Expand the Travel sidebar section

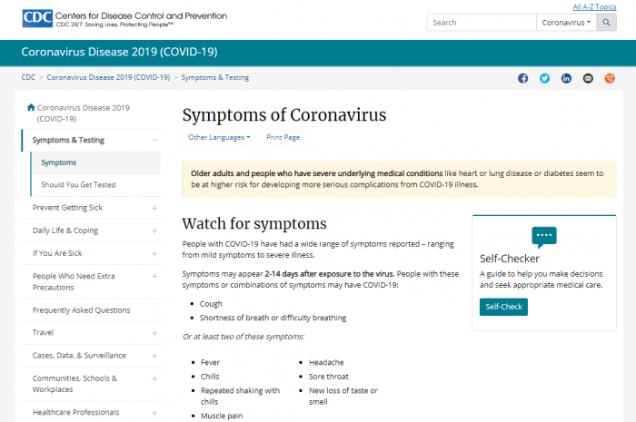pos(154,333)
